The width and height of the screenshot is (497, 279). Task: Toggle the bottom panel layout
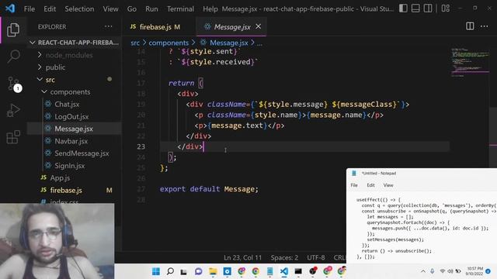click(415, 9)
